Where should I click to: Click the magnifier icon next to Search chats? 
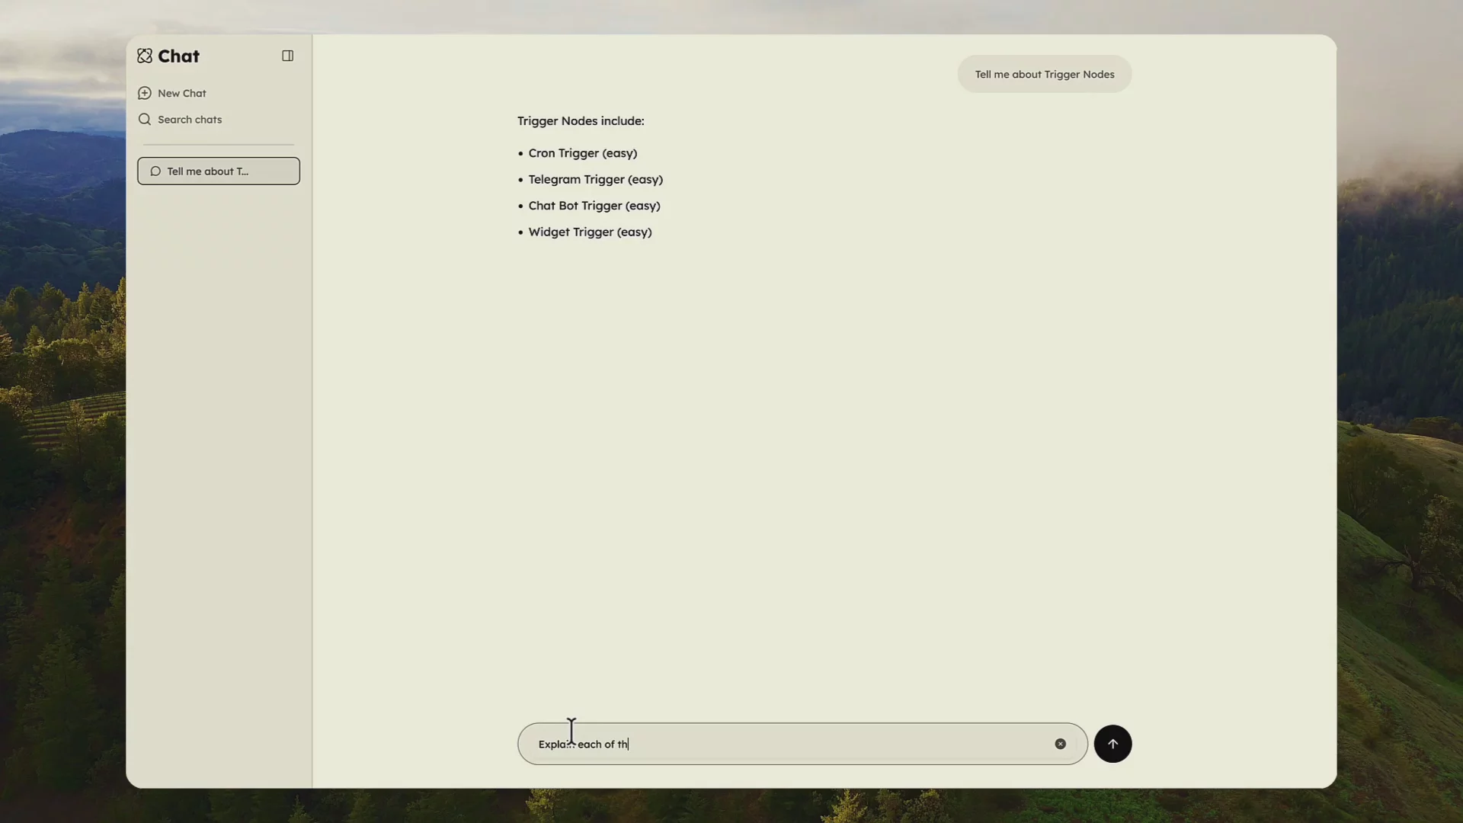pos(145,120)
